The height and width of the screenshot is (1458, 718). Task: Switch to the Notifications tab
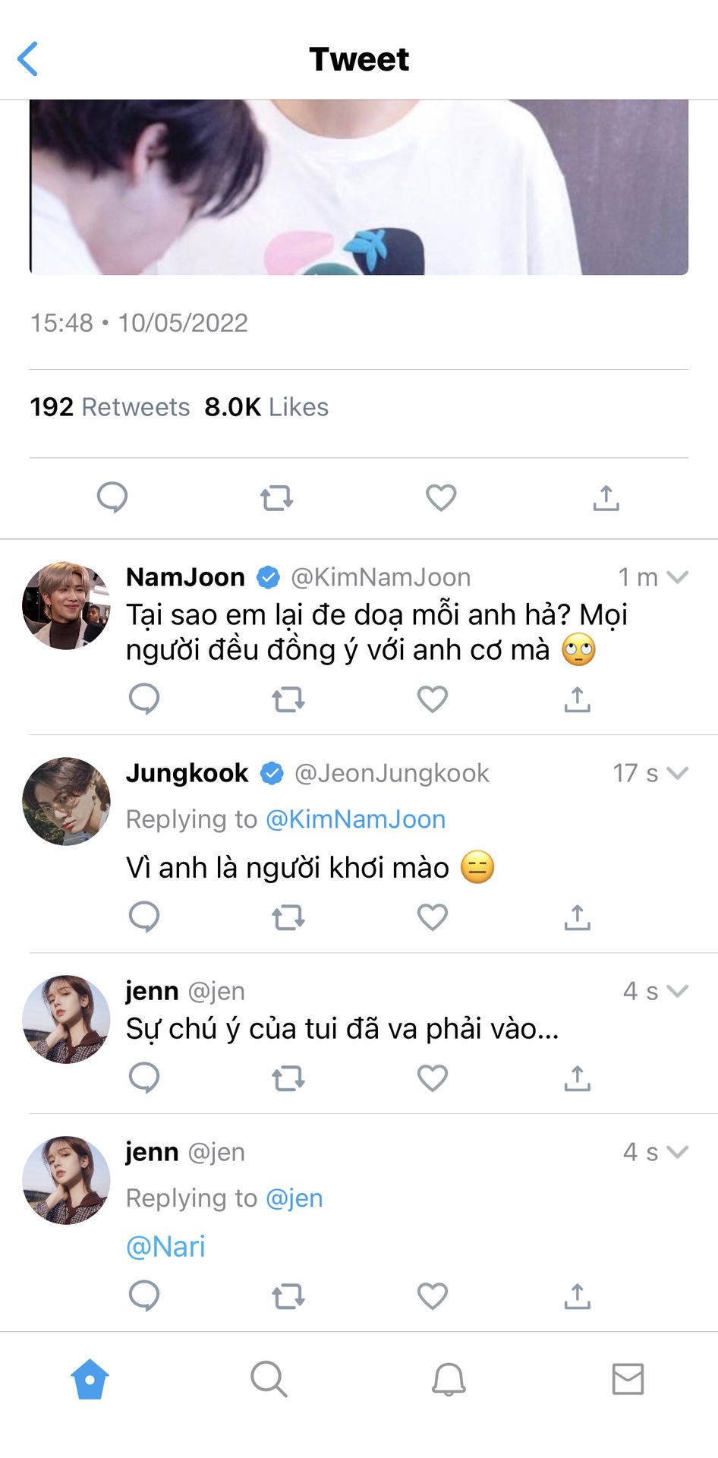(449, 1378)
